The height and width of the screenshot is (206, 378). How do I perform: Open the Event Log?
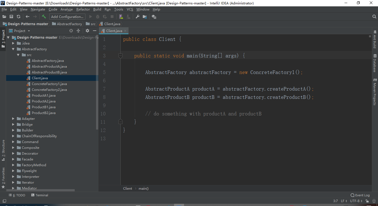(x=360, y=195)
